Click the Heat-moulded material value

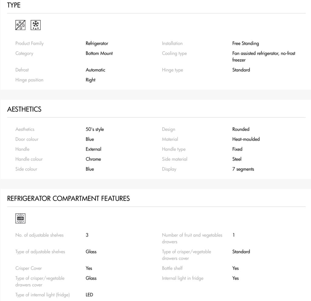pos(246,139)
